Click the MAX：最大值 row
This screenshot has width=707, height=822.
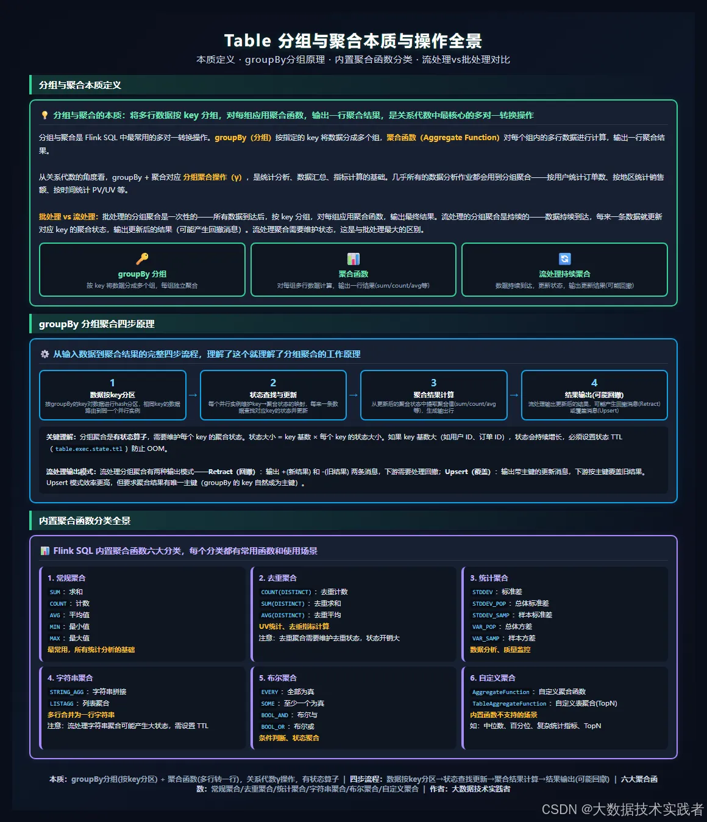[x=69, y=639]
